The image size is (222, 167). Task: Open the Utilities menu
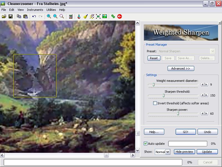(x=51, y=10)
